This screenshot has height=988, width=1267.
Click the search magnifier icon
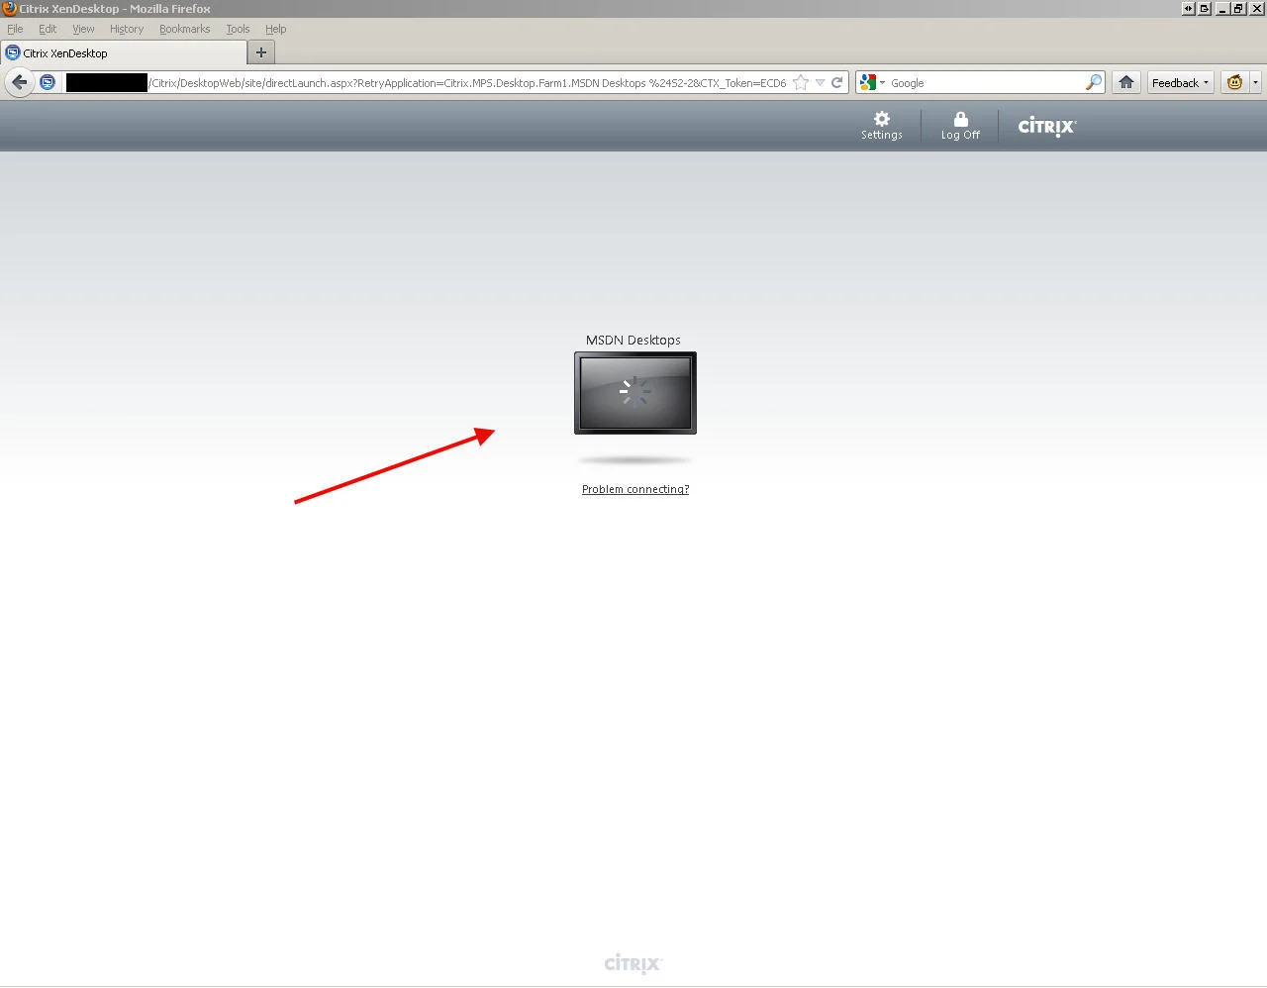[1093, 83]
